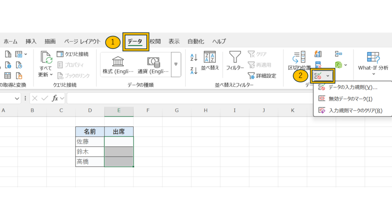Open the 並べ替え custom sort dialog
Screen dimensions: 392x220
tap(210, 61)
